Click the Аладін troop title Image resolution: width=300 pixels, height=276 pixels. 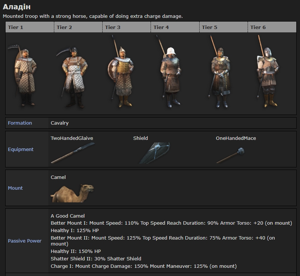point(17,7)
